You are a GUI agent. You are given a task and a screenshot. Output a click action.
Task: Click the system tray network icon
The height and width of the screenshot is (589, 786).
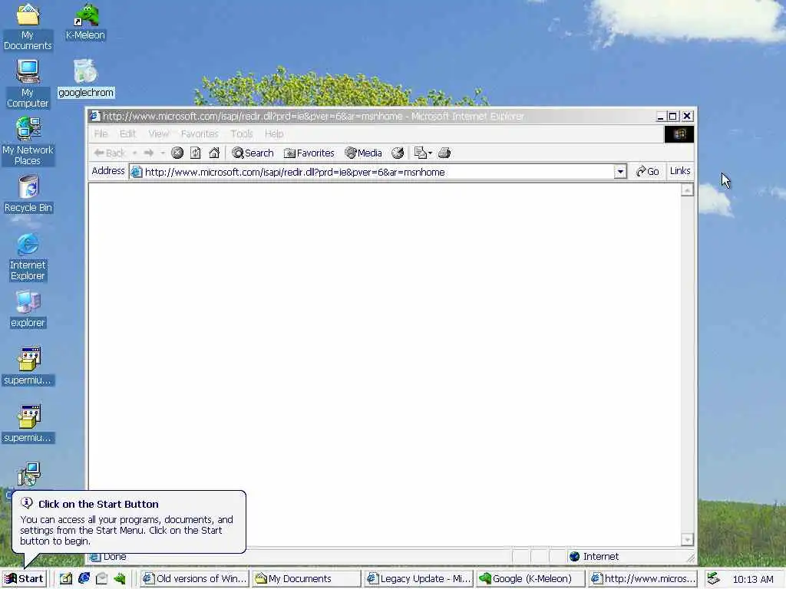click(713, 578)
